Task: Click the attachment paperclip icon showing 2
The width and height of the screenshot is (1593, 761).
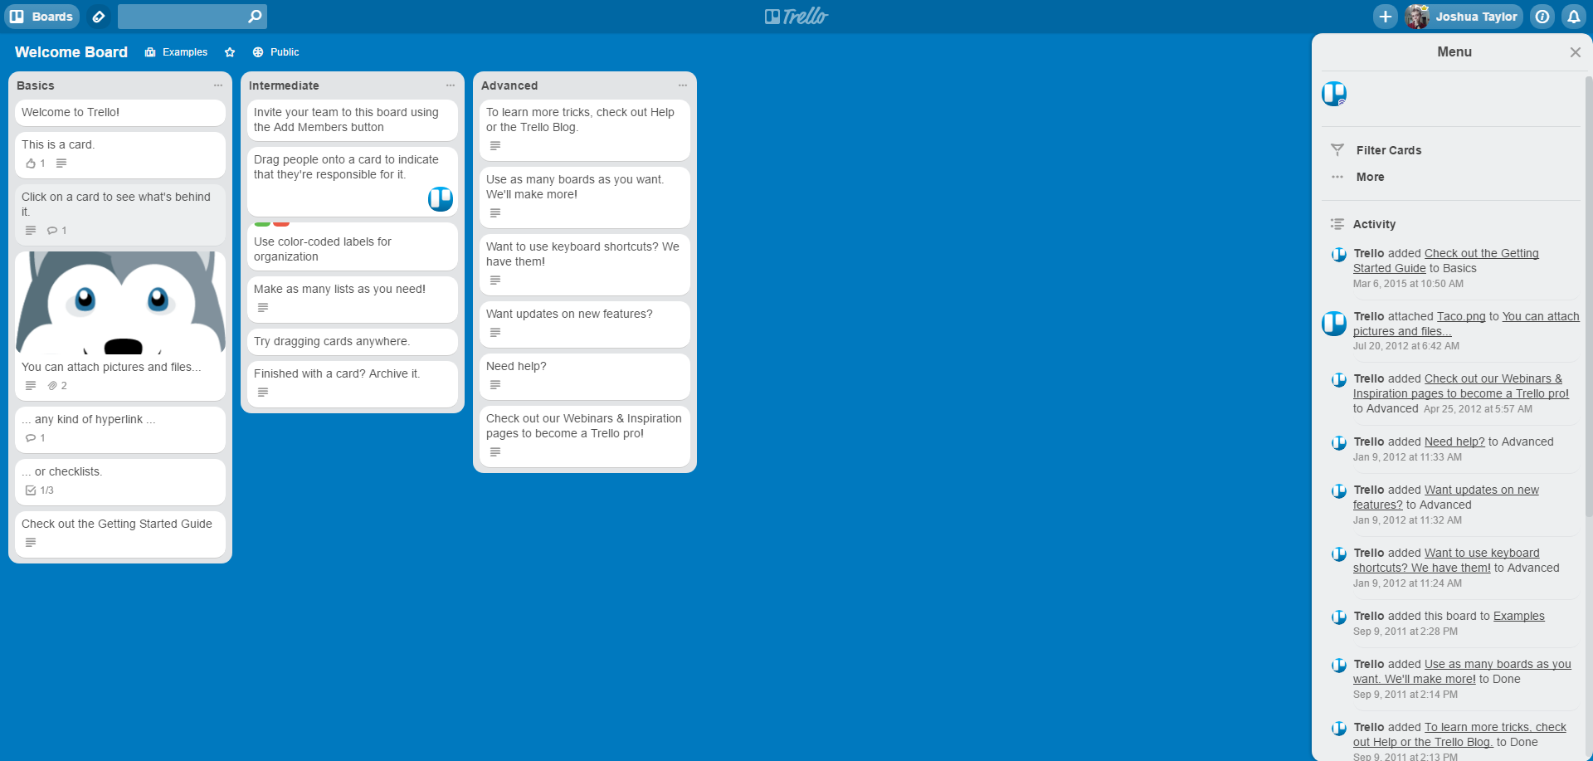Action: click(52, 386)
